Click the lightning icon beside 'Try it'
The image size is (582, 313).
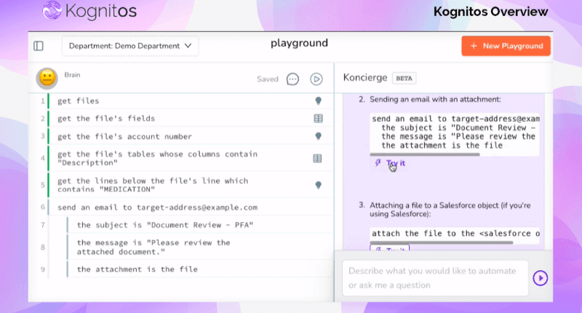pyautogui.click(x=378, y=162)
